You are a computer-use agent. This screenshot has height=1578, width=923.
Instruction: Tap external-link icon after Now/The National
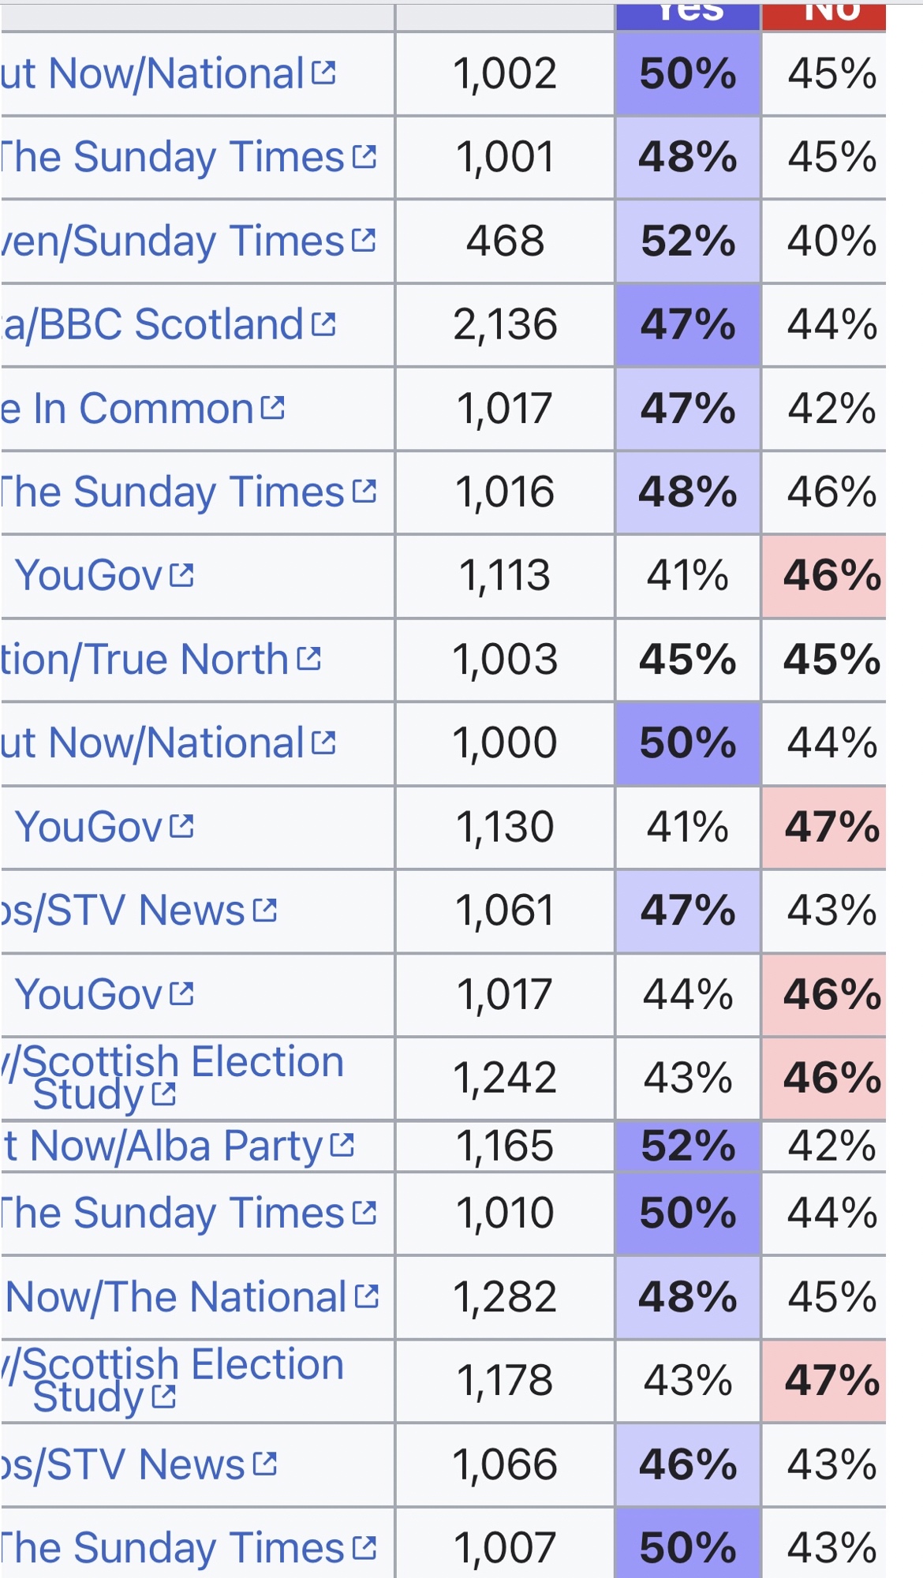click(367, 1296)
